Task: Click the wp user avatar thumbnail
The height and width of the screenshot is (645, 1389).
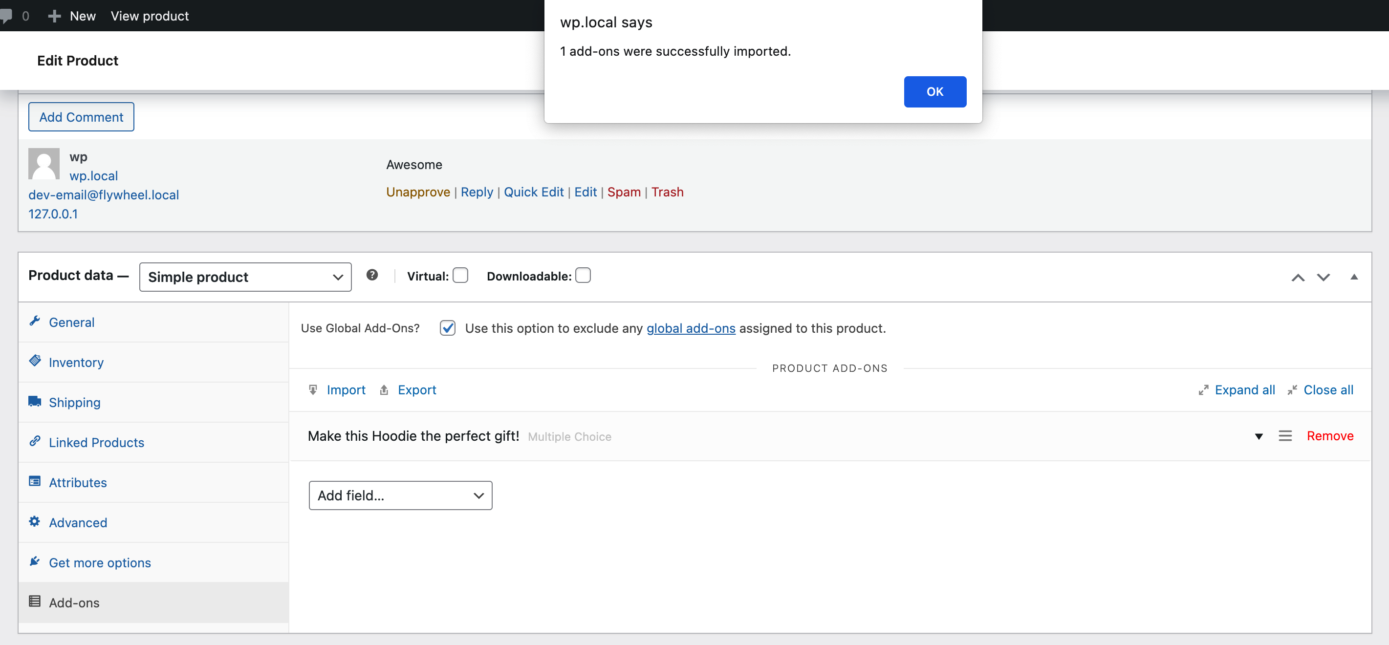Action: point(43,164)
